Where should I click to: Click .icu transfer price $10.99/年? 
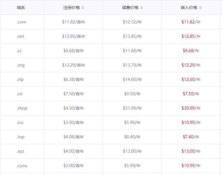point(191,123)
